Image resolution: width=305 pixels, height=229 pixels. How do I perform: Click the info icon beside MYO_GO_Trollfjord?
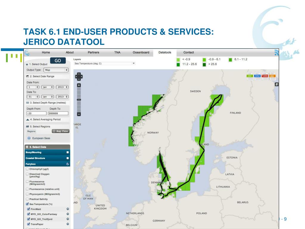pyautogui.click(x=68, y=219)
